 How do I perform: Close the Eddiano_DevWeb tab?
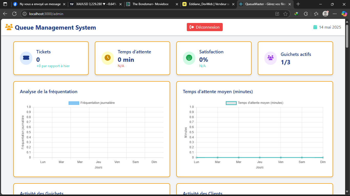tap(233, 4)
